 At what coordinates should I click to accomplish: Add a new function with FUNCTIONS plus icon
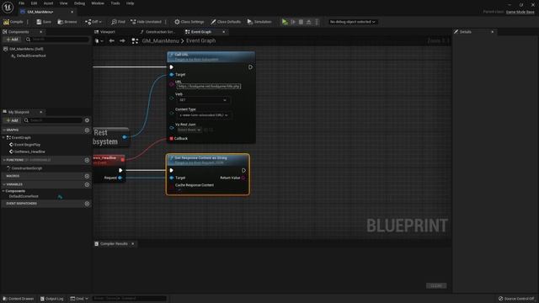(x=87, y=160)
